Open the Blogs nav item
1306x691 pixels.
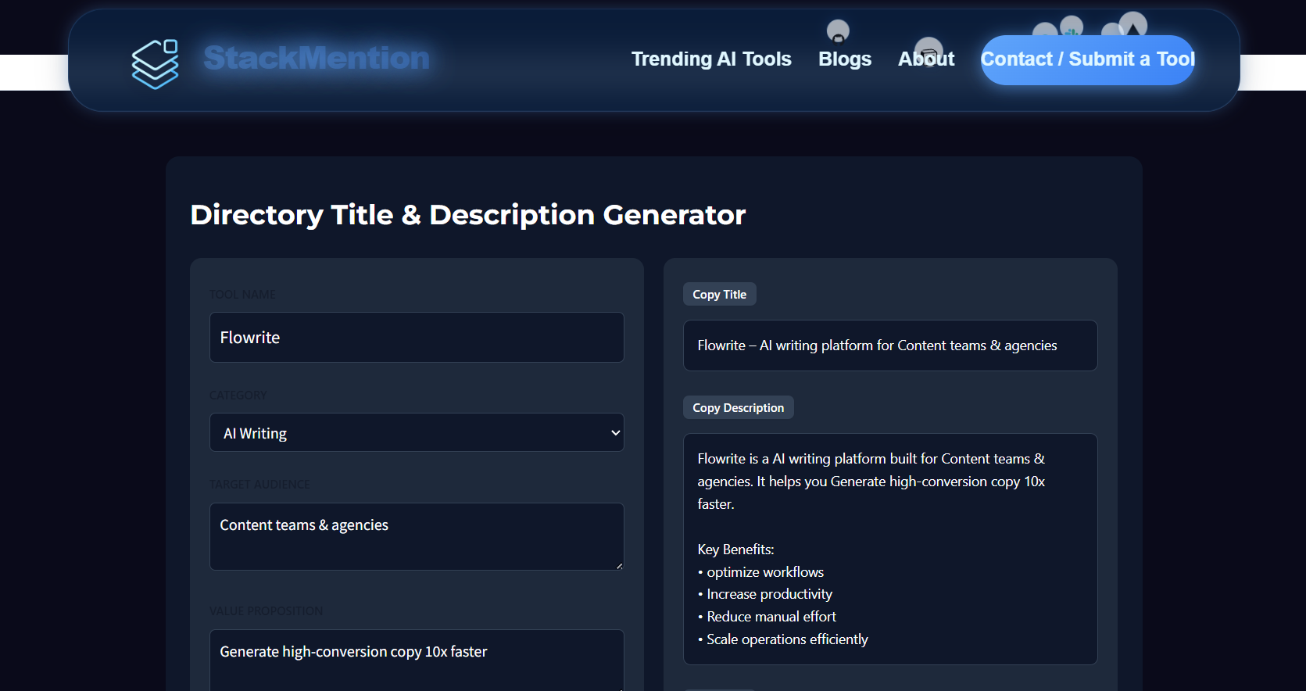click(845, 59)
